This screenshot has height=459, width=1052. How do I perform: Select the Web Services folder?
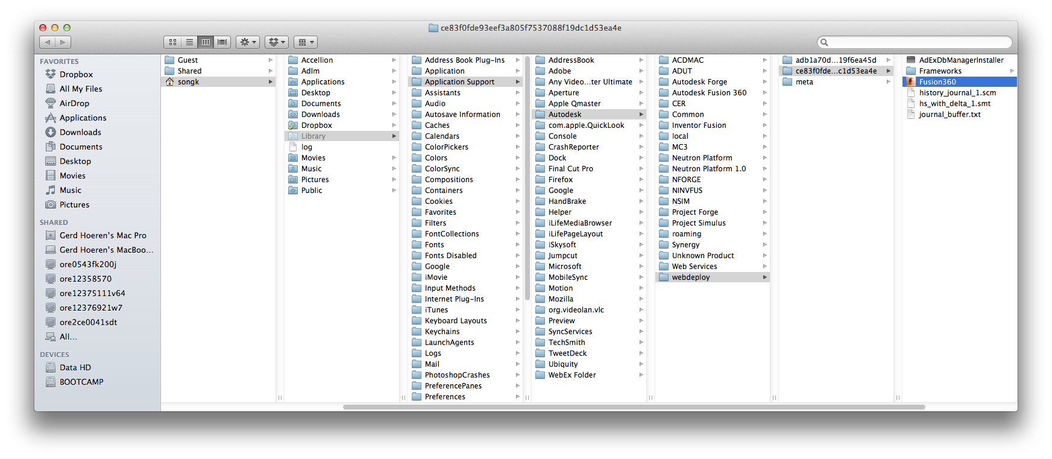[713, 267]
